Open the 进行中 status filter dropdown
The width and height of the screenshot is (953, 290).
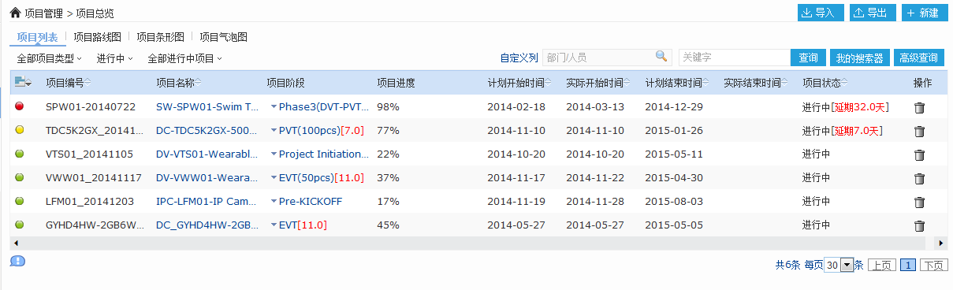point(115,58)
